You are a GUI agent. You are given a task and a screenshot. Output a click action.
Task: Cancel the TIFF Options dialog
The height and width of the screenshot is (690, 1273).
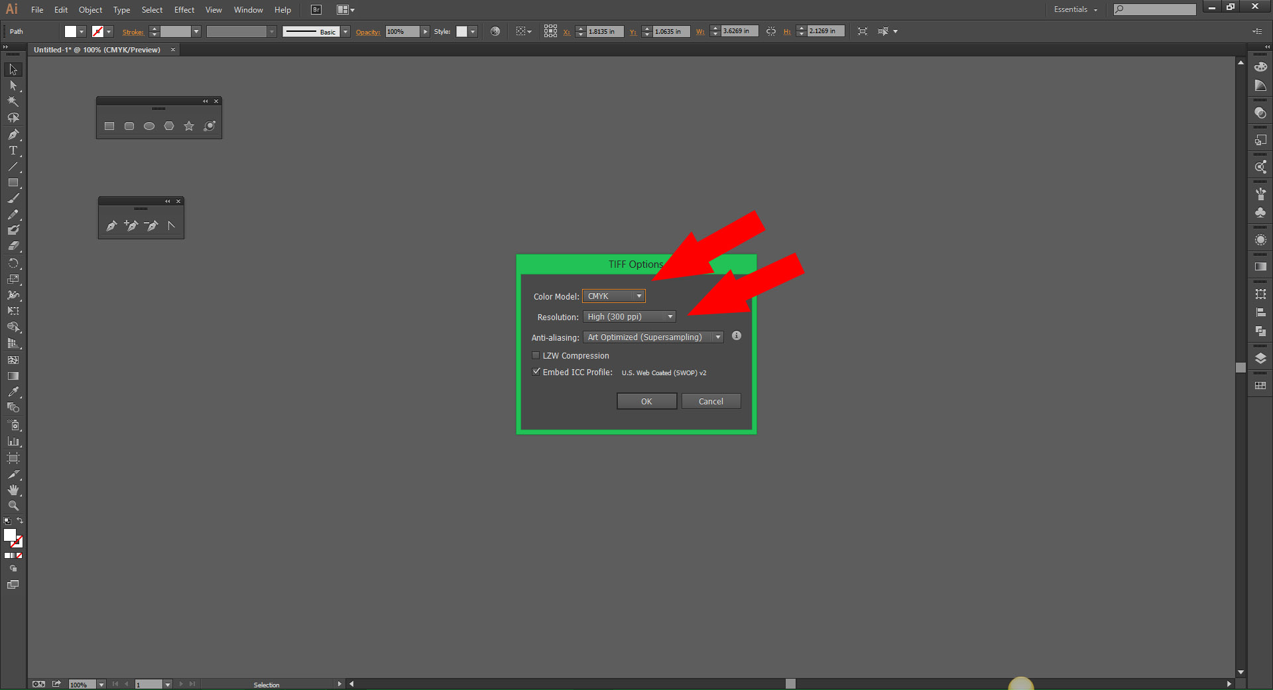[711, 401]
